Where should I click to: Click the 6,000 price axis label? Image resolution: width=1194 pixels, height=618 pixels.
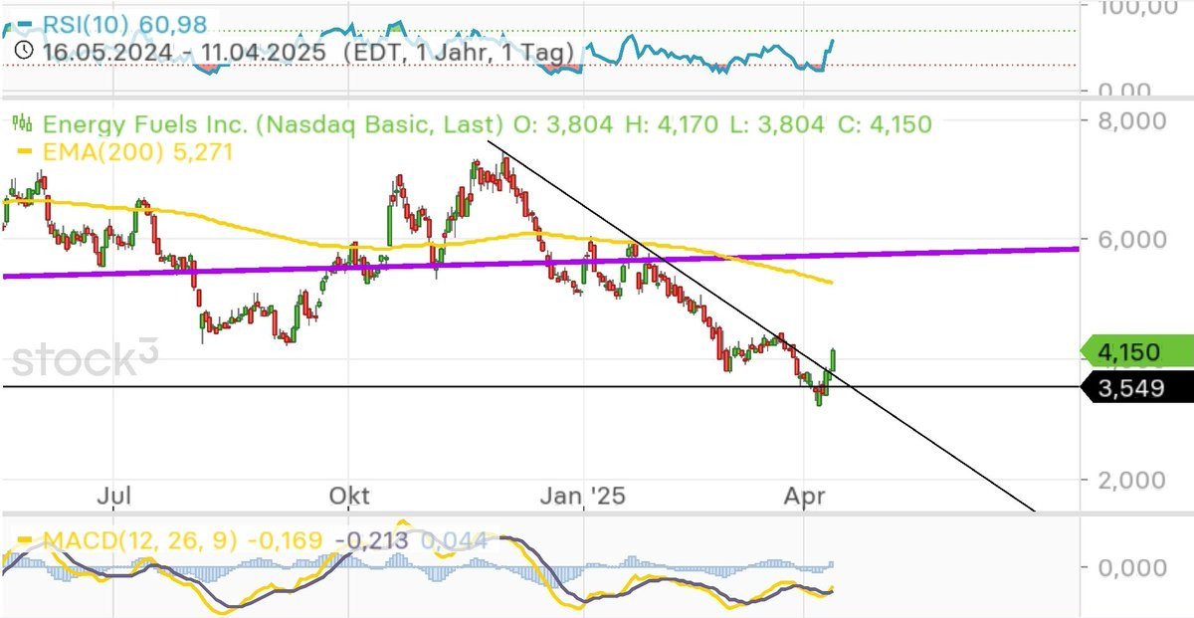1130,239
